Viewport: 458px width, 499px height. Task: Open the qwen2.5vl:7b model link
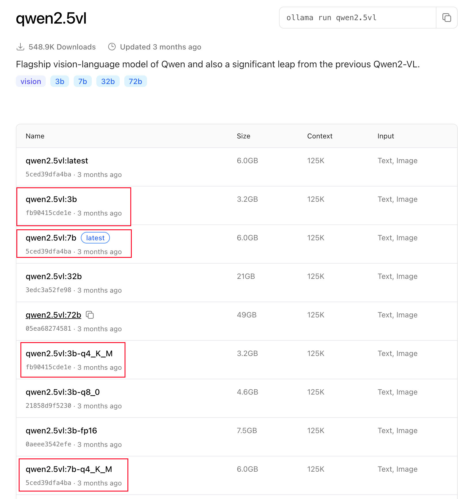[x=51, y=238]
